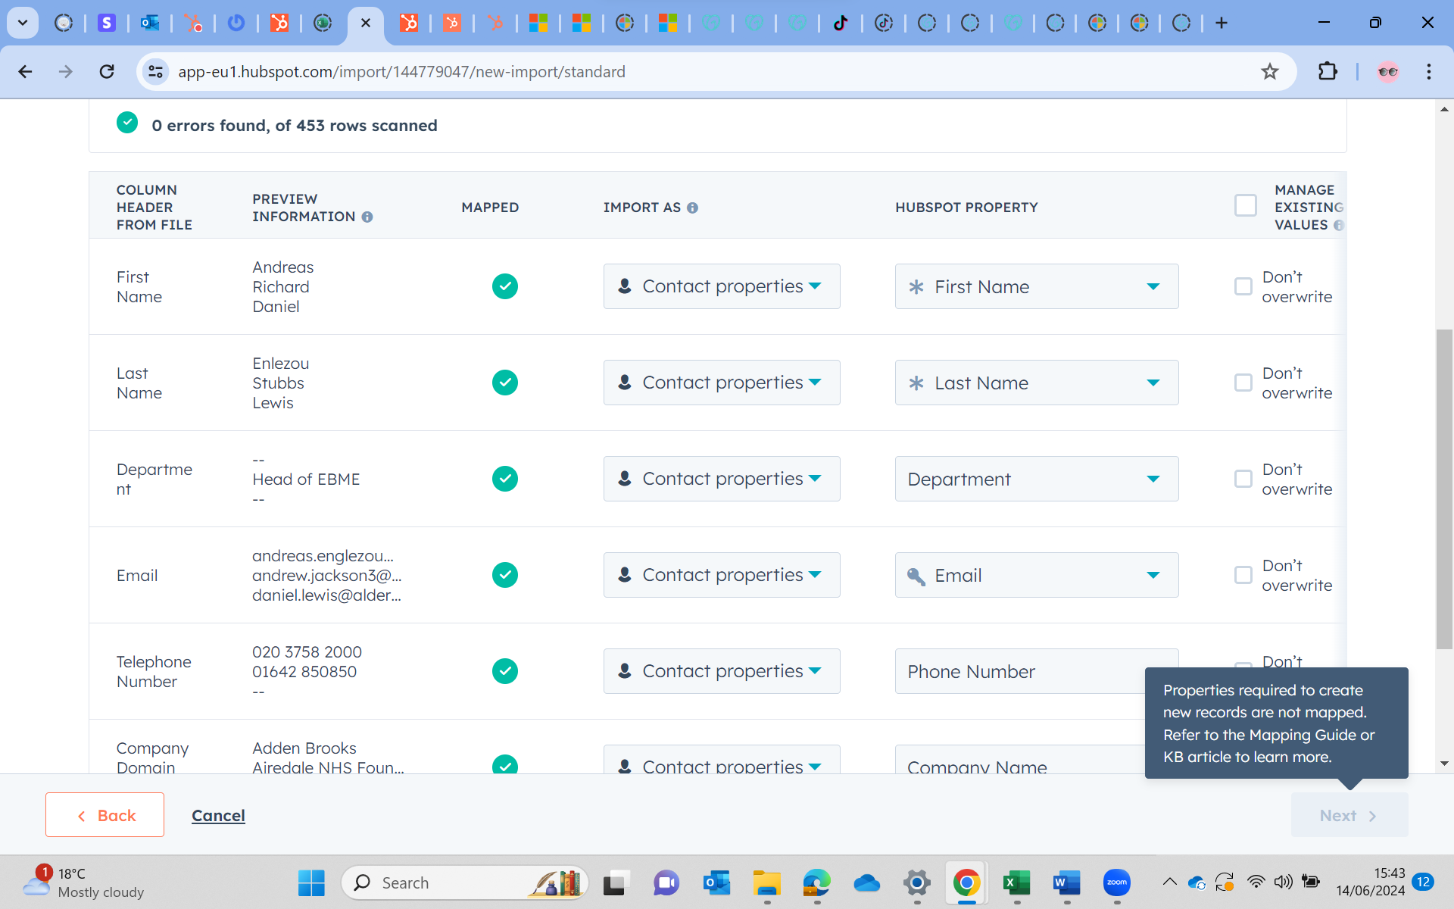Click the Manage Existing Values info icon
Viewport: 1454px width, 909px height.
click(1340, 226)
